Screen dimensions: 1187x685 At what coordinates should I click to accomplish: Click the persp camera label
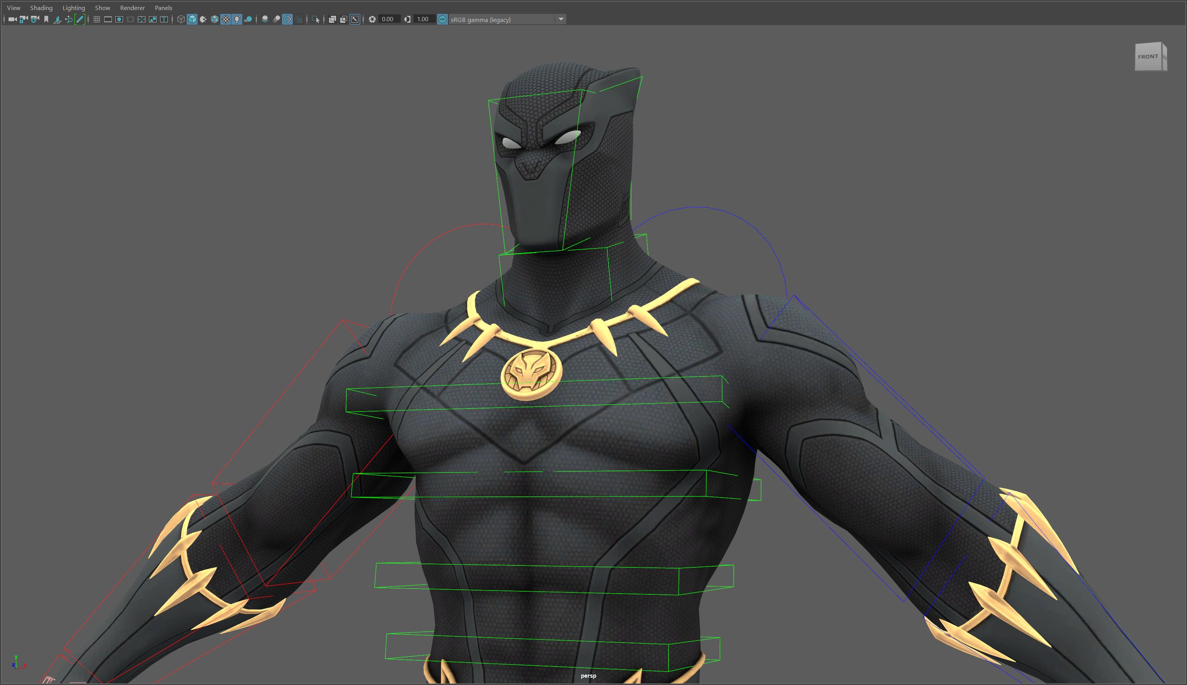[x=589, y=676]
